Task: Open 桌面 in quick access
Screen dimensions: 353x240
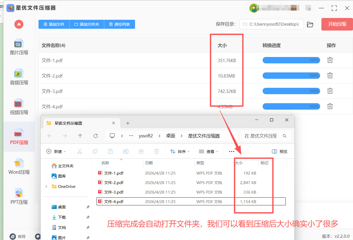Action: tap(59, 207)
